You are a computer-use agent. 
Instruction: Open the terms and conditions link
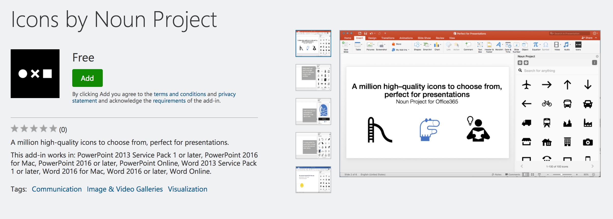pyautogui.click(x=180, y=94)
